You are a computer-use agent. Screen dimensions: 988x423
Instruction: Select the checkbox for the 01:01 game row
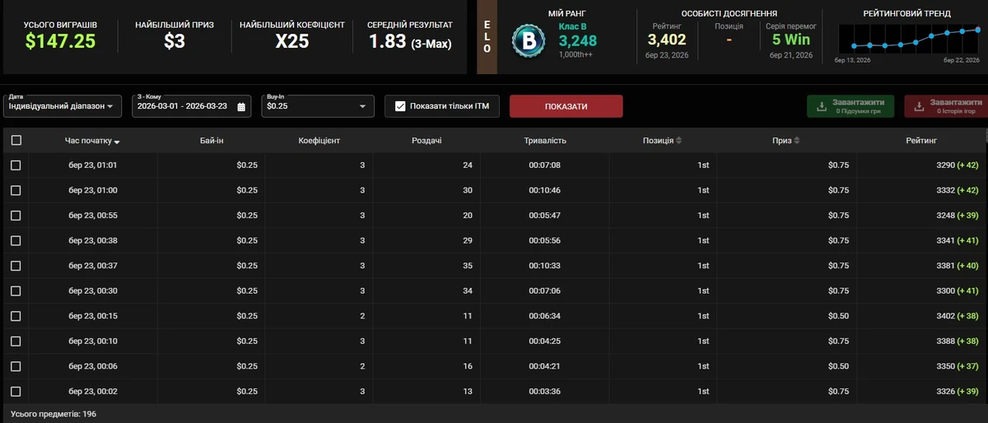[x=16, y=165]
